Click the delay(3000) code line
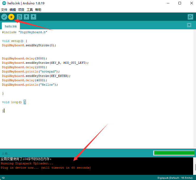 (25, 58)
